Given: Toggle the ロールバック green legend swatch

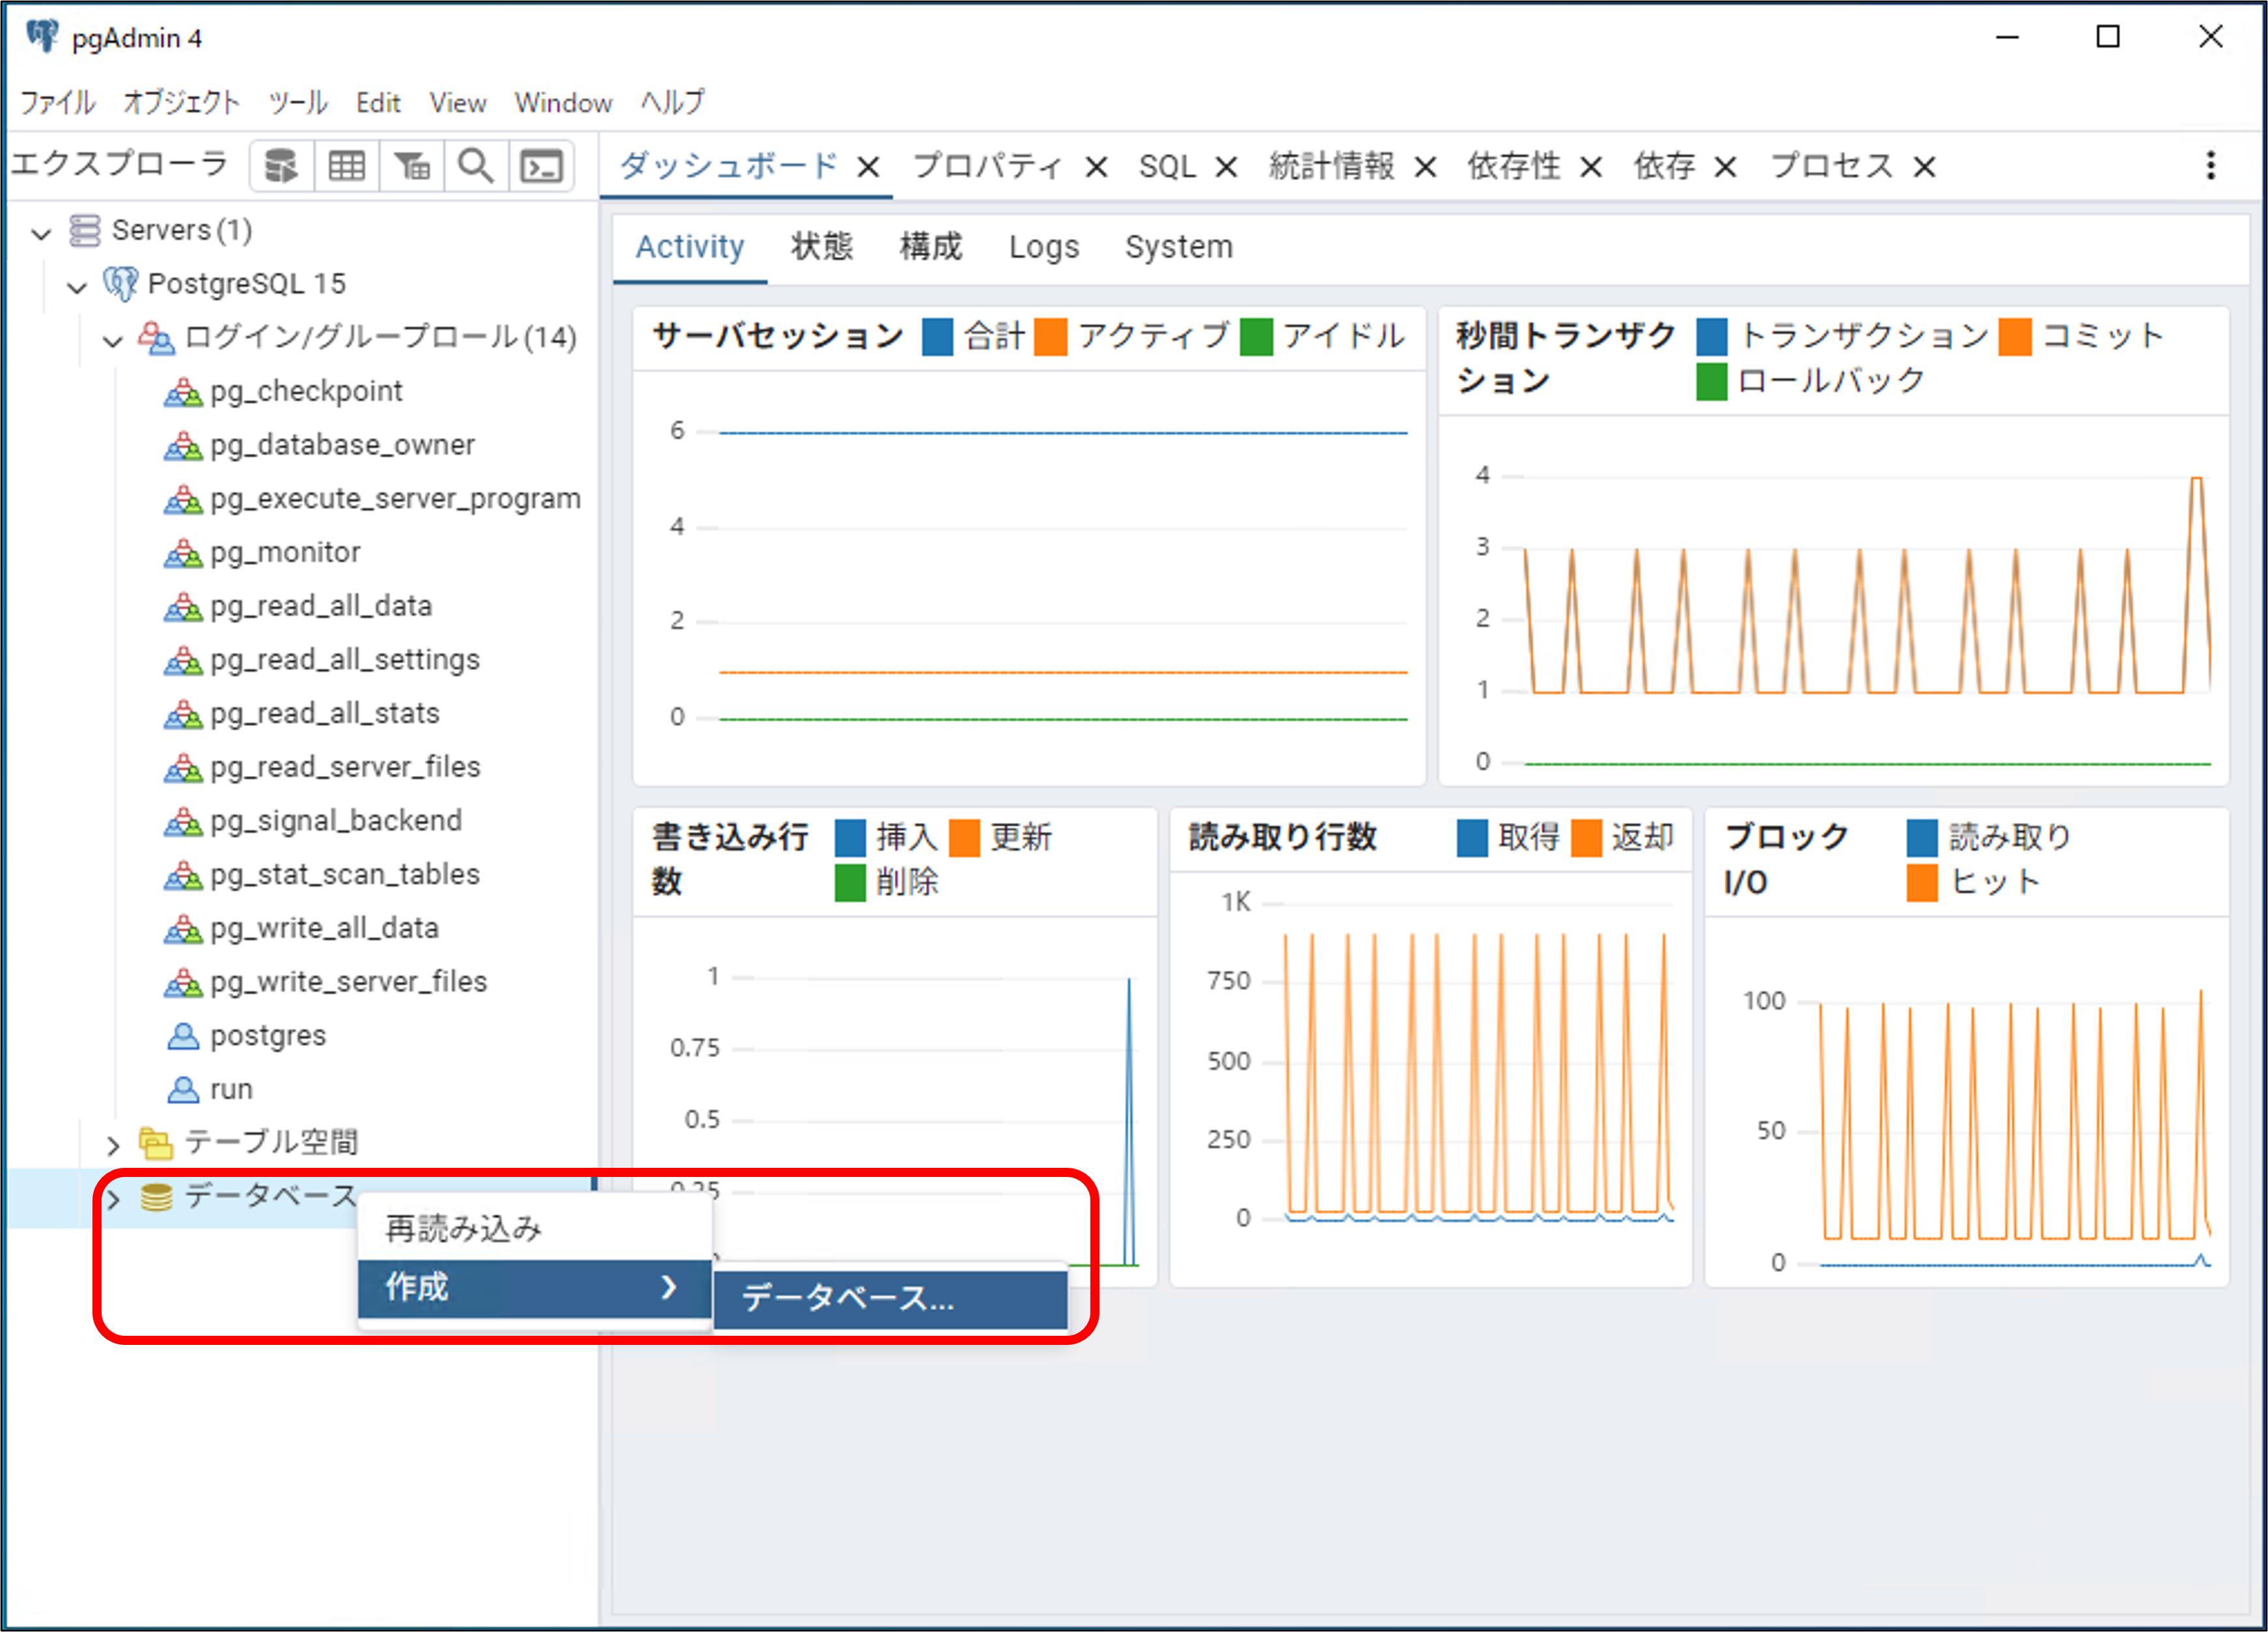Looking at the screenshot, I should pyautogui.click(x=1711, y=382).
